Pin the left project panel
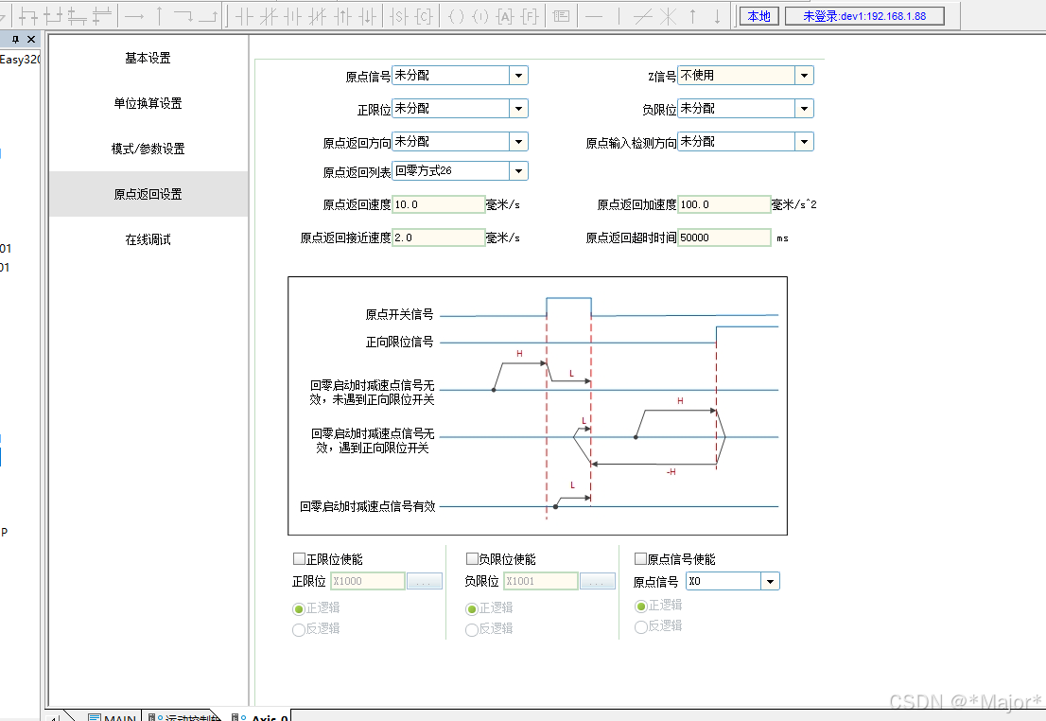The height and width of the screenshot is (721, 1046). coord(15,40)
